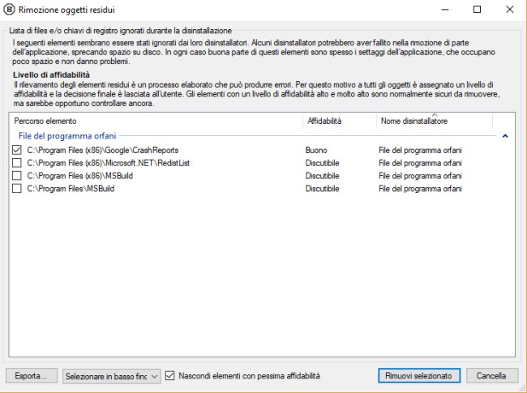This screenshot has width=527, height=393.
Task: Toggle Nascondi elementi con pessima affidabilità
Action: [x=170, y=376]
